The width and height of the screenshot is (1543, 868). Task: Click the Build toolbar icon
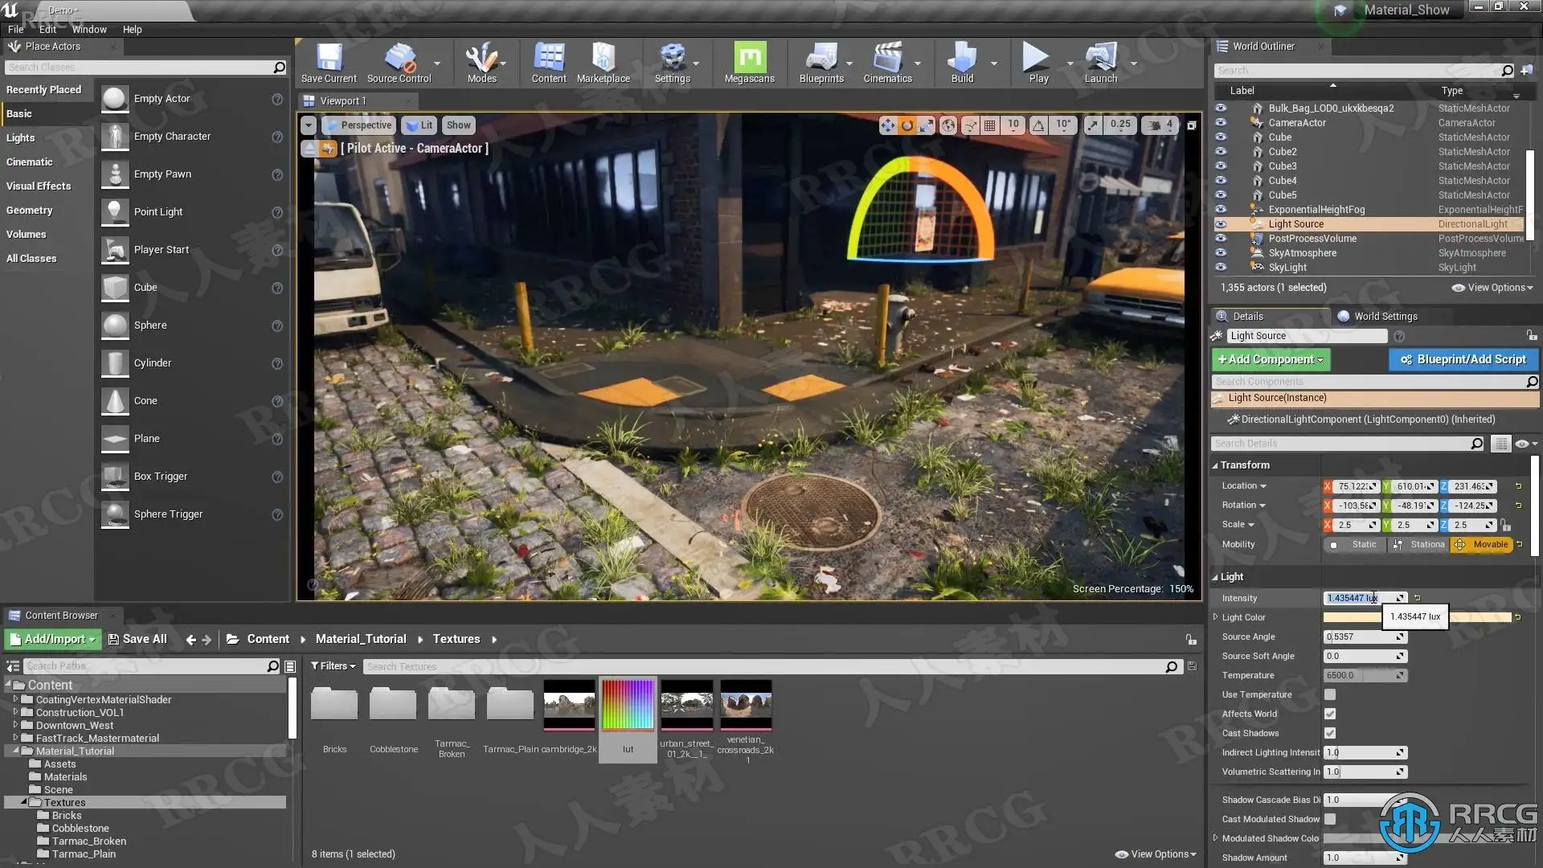click(x=961, y=63)
